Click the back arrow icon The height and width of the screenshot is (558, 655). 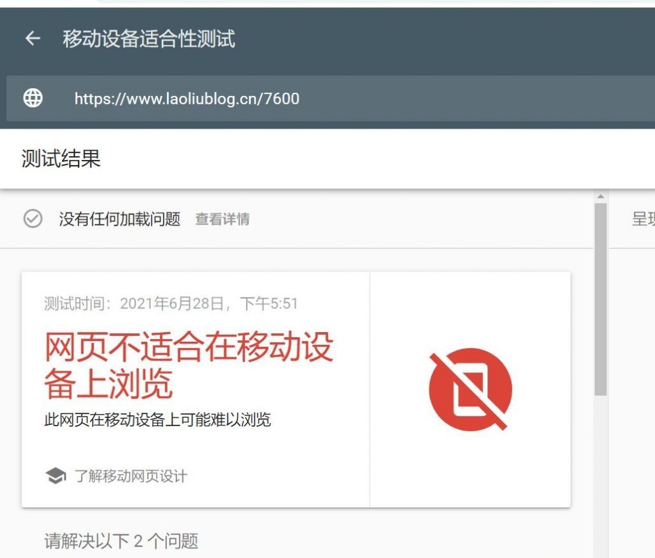[x=33, y=38]
